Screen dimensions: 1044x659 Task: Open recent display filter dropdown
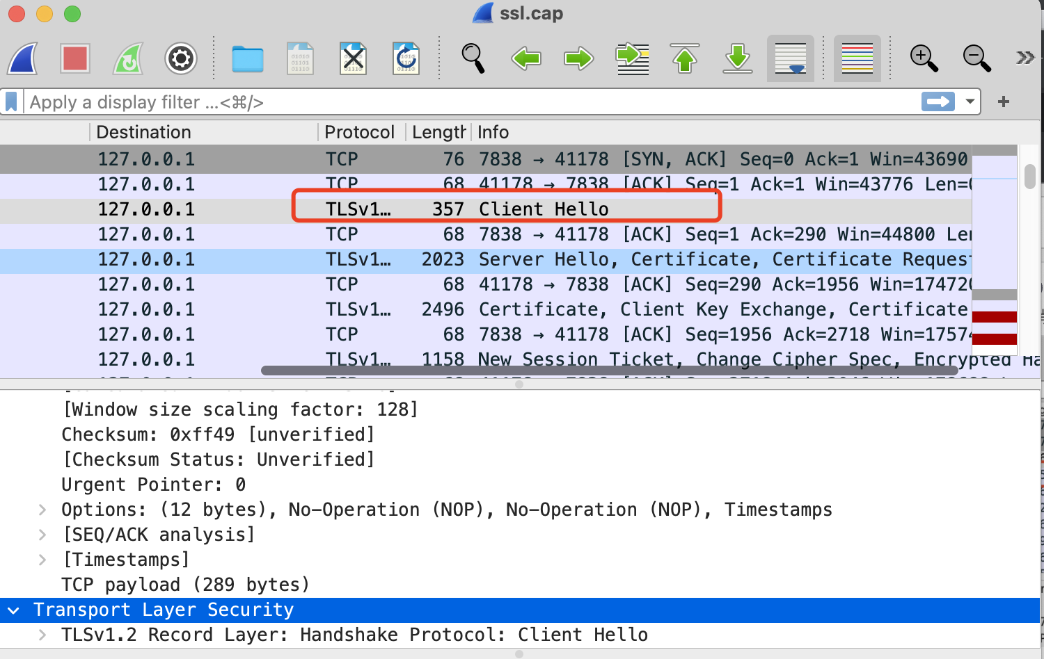click(970, 102)
